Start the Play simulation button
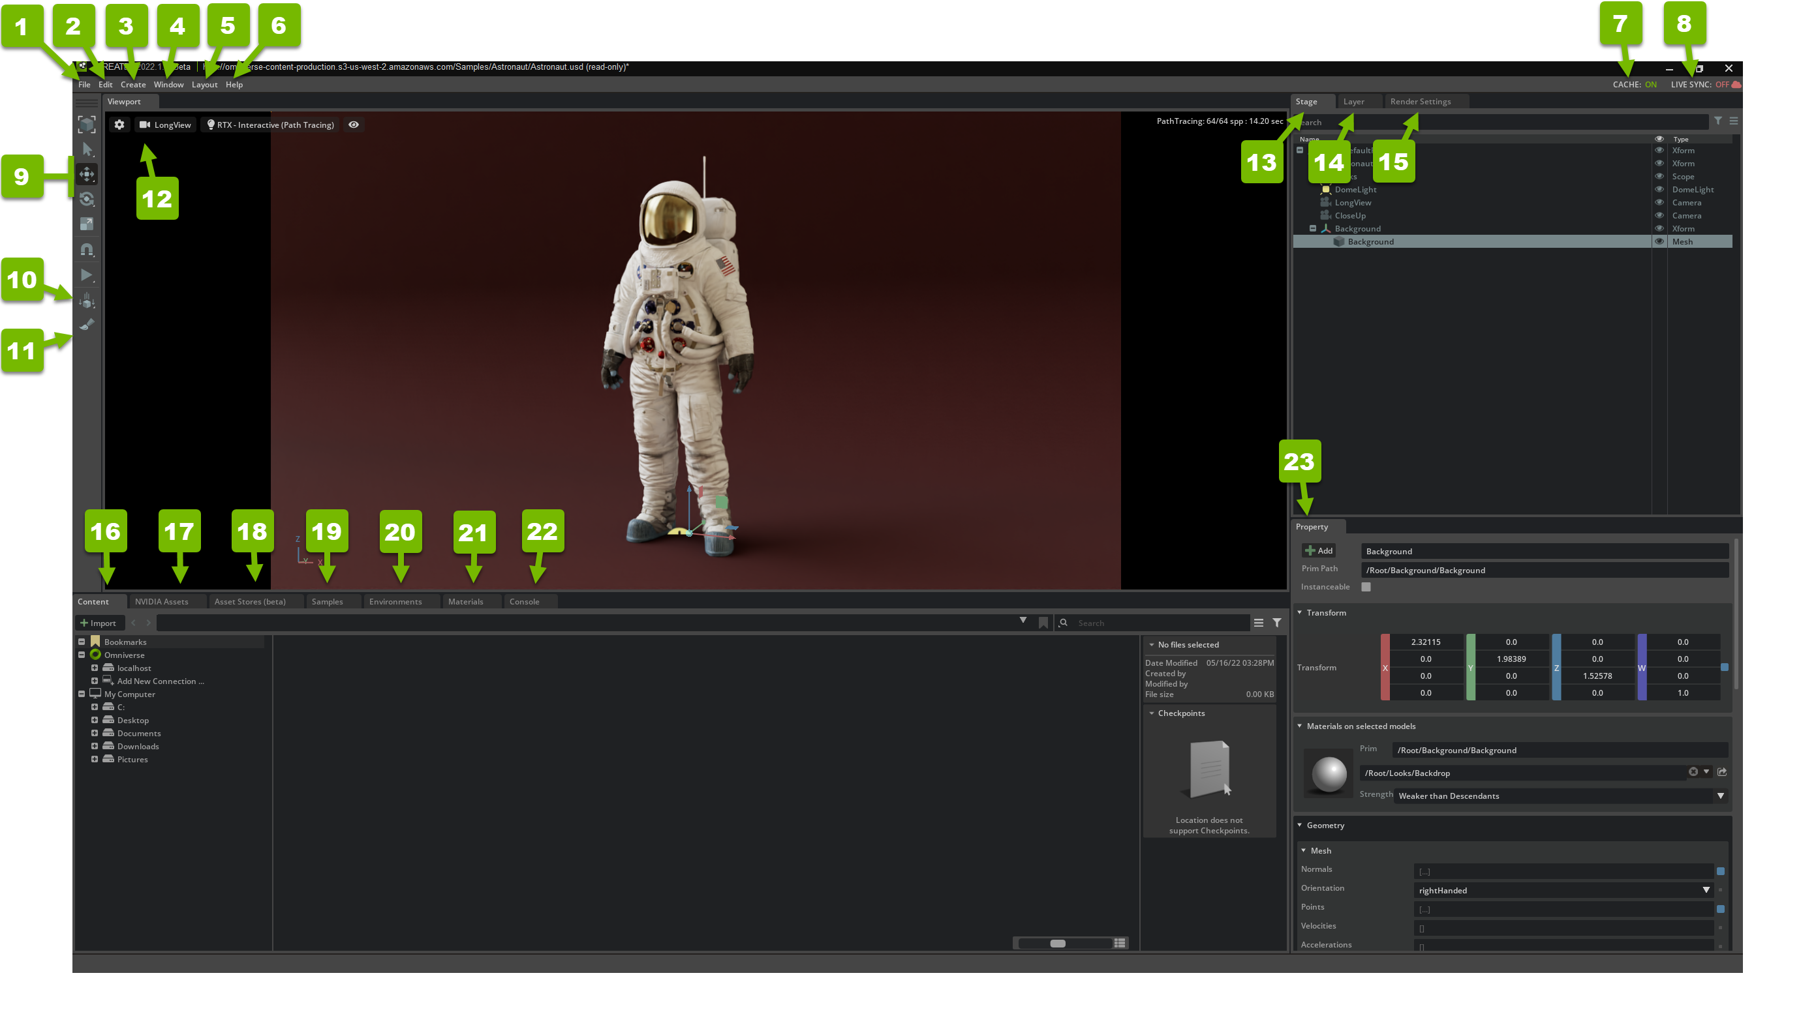 pyautogui.click(x=87, y=275)
